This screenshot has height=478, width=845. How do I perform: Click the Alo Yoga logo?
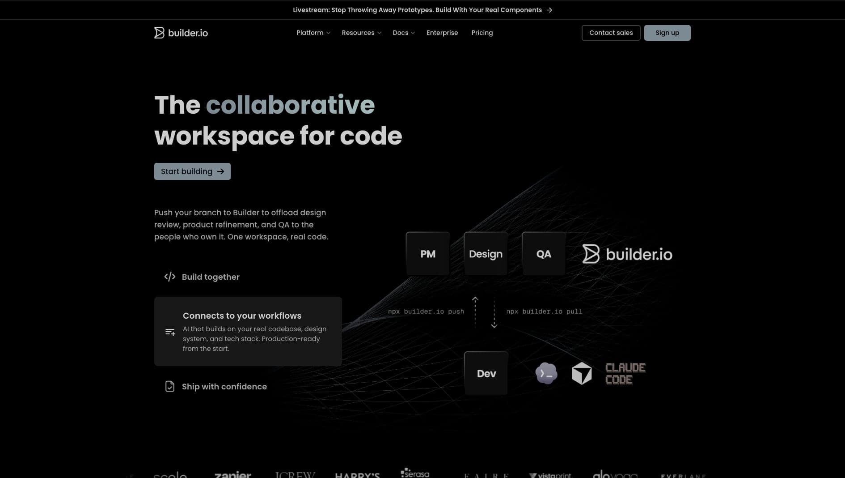coord(615,474)
